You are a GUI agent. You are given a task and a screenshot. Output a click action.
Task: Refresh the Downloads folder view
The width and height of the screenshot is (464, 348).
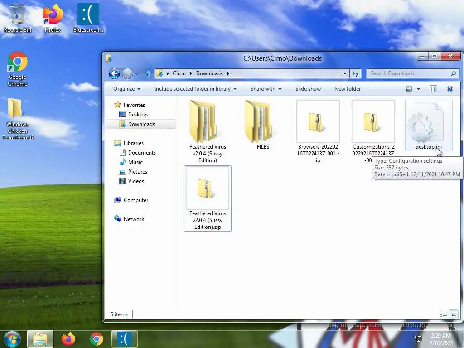[x=355, y=74]
